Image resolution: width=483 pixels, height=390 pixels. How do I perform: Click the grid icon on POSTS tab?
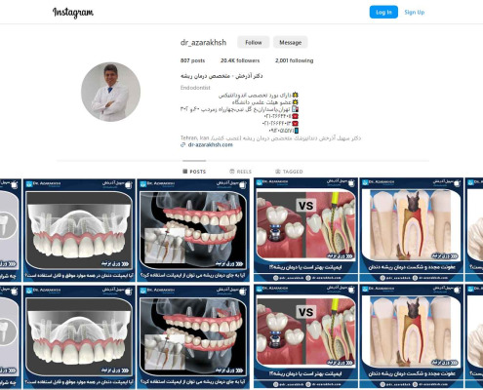click(185, 172)
